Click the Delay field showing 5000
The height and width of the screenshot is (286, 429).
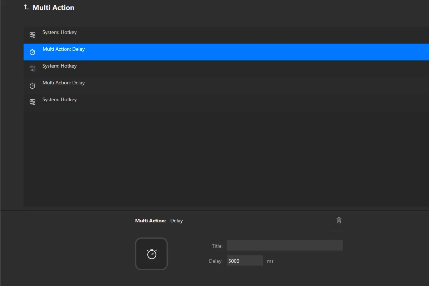245,261
